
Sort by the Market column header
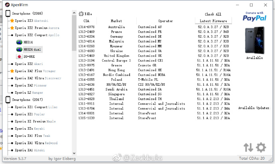(116, 21)
